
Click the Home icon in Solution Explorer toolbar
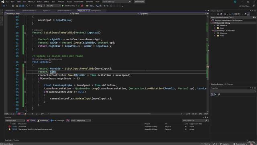[218, 14]
